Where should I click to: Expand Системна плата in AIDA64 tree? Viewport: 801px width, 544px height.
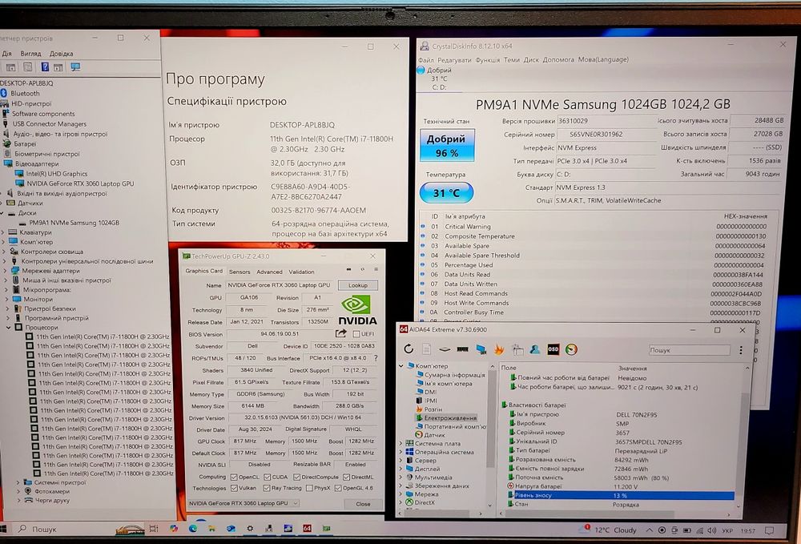click(x=401, y=443)
